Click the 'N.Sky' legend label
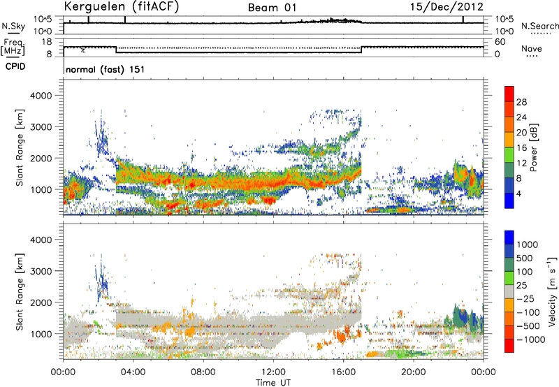The image size is (559, 387). 13,26
